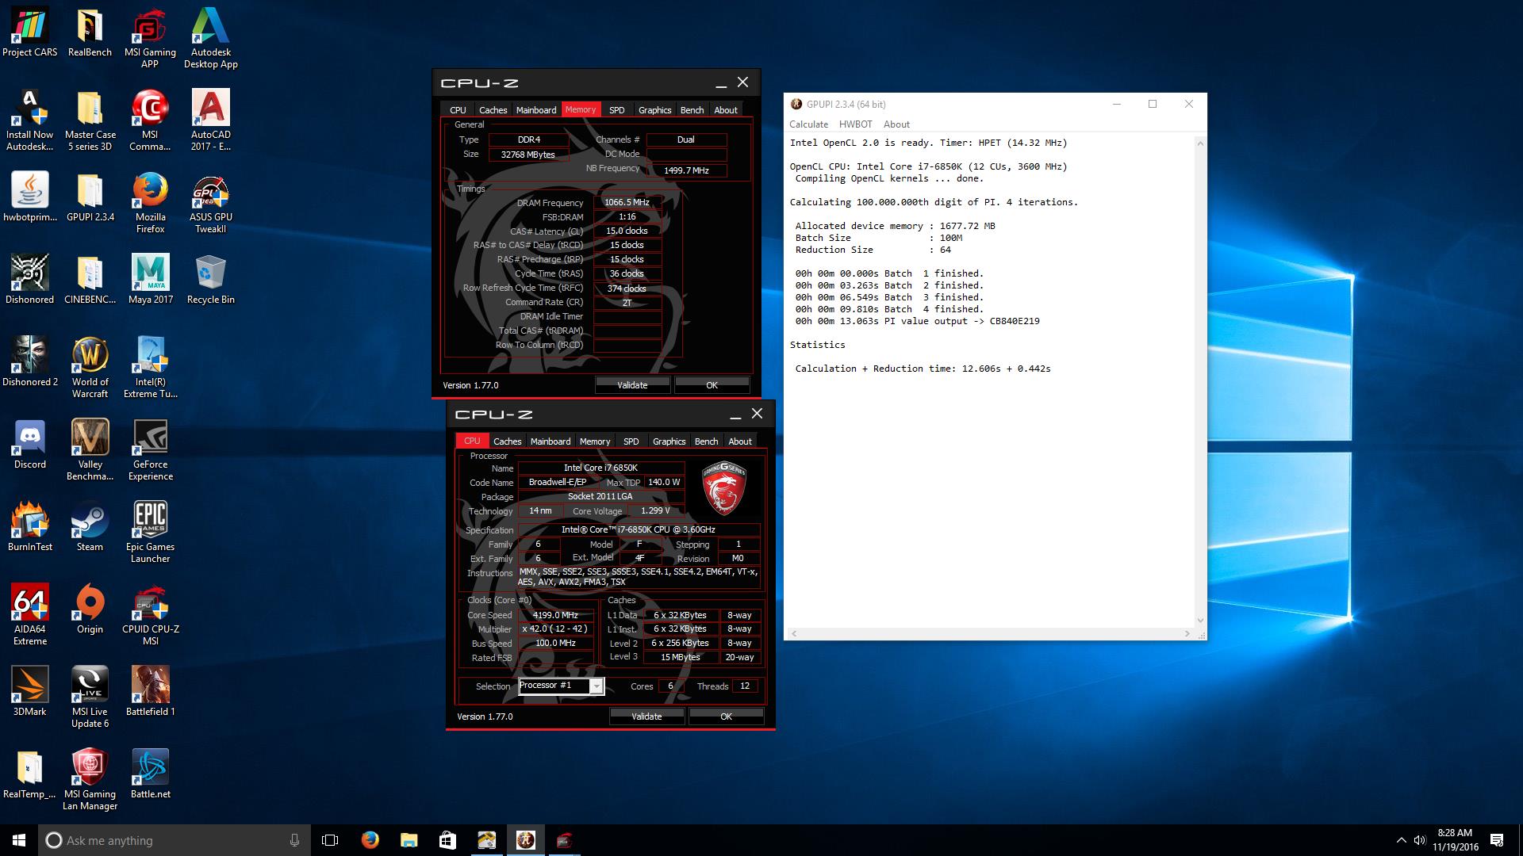1523x856 pixels.
Task: Select Install Now Autodesk desktop icon
Action: (29, 120)
